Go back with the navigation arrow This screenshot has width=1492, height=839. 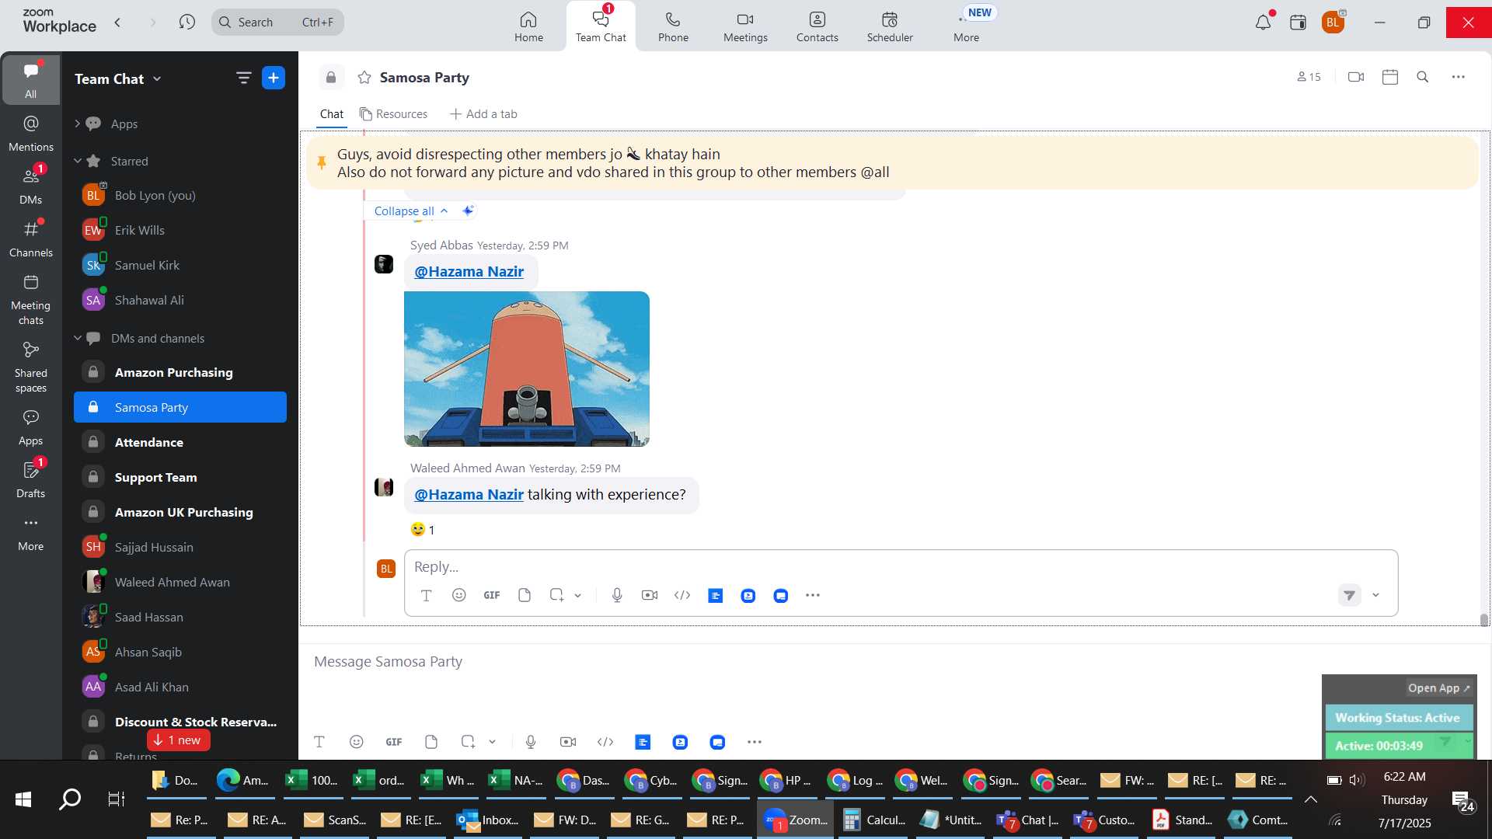pyautogui.click(x=117, y=22)
